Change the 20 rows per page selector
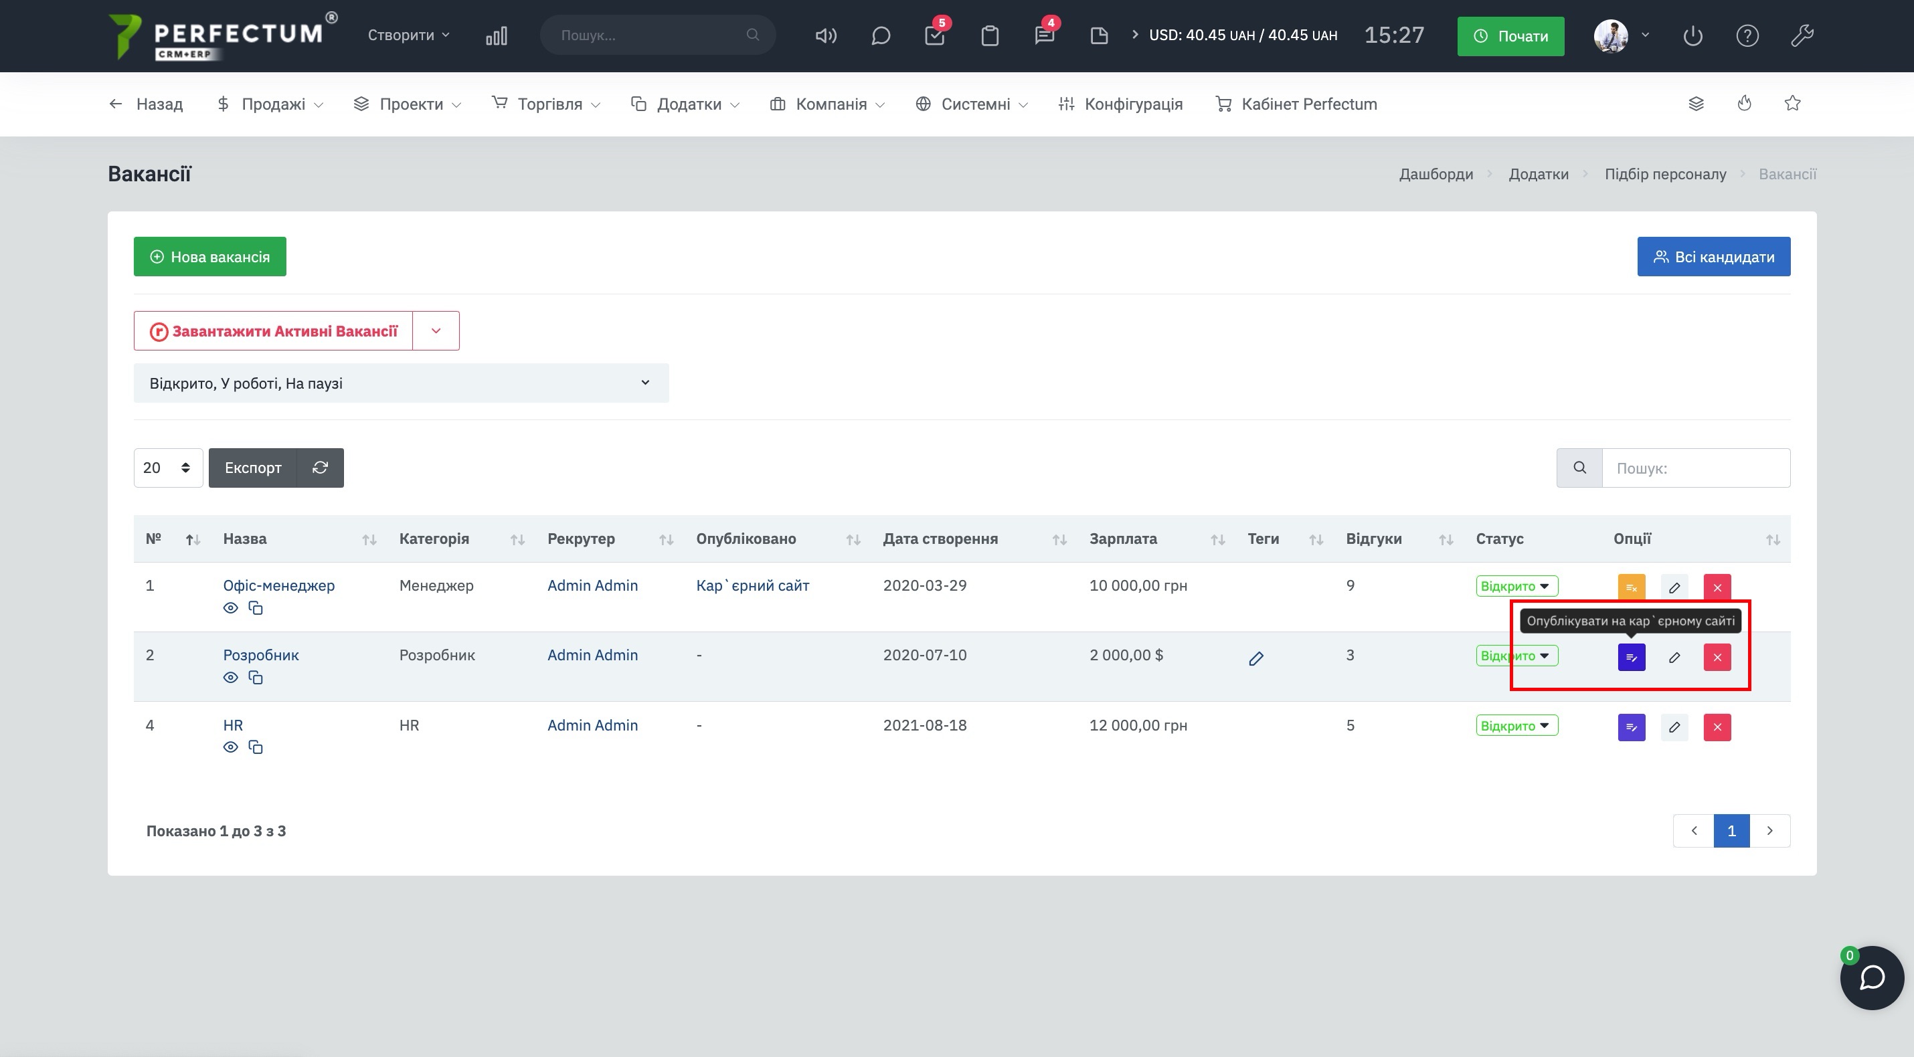 tap(168, 467)
